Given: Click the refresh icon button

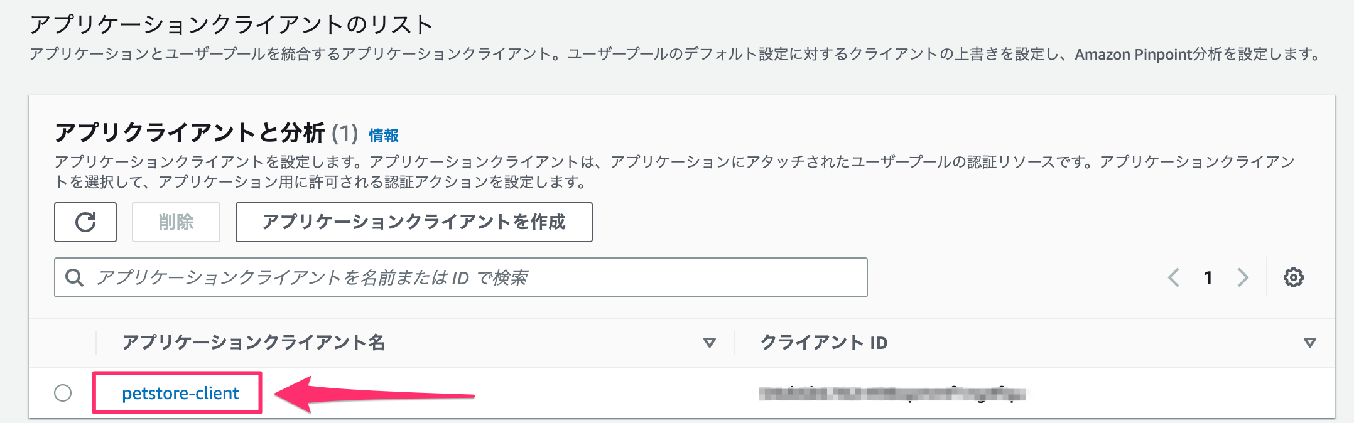Looking at the screenshot, I should click(85, 222).
